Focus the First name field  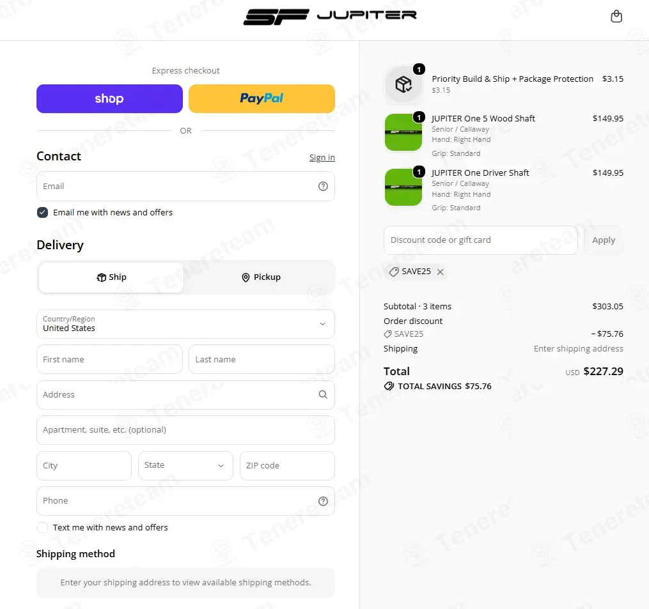pos(109,360)
